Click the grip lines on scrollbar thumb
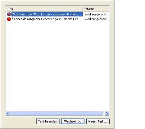The image size is (145, 129). [57, 113]
